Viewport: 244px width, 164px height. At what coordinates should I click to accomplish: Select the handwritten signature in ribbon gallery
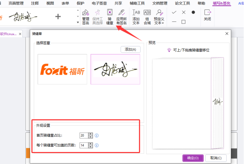(23, 17)
